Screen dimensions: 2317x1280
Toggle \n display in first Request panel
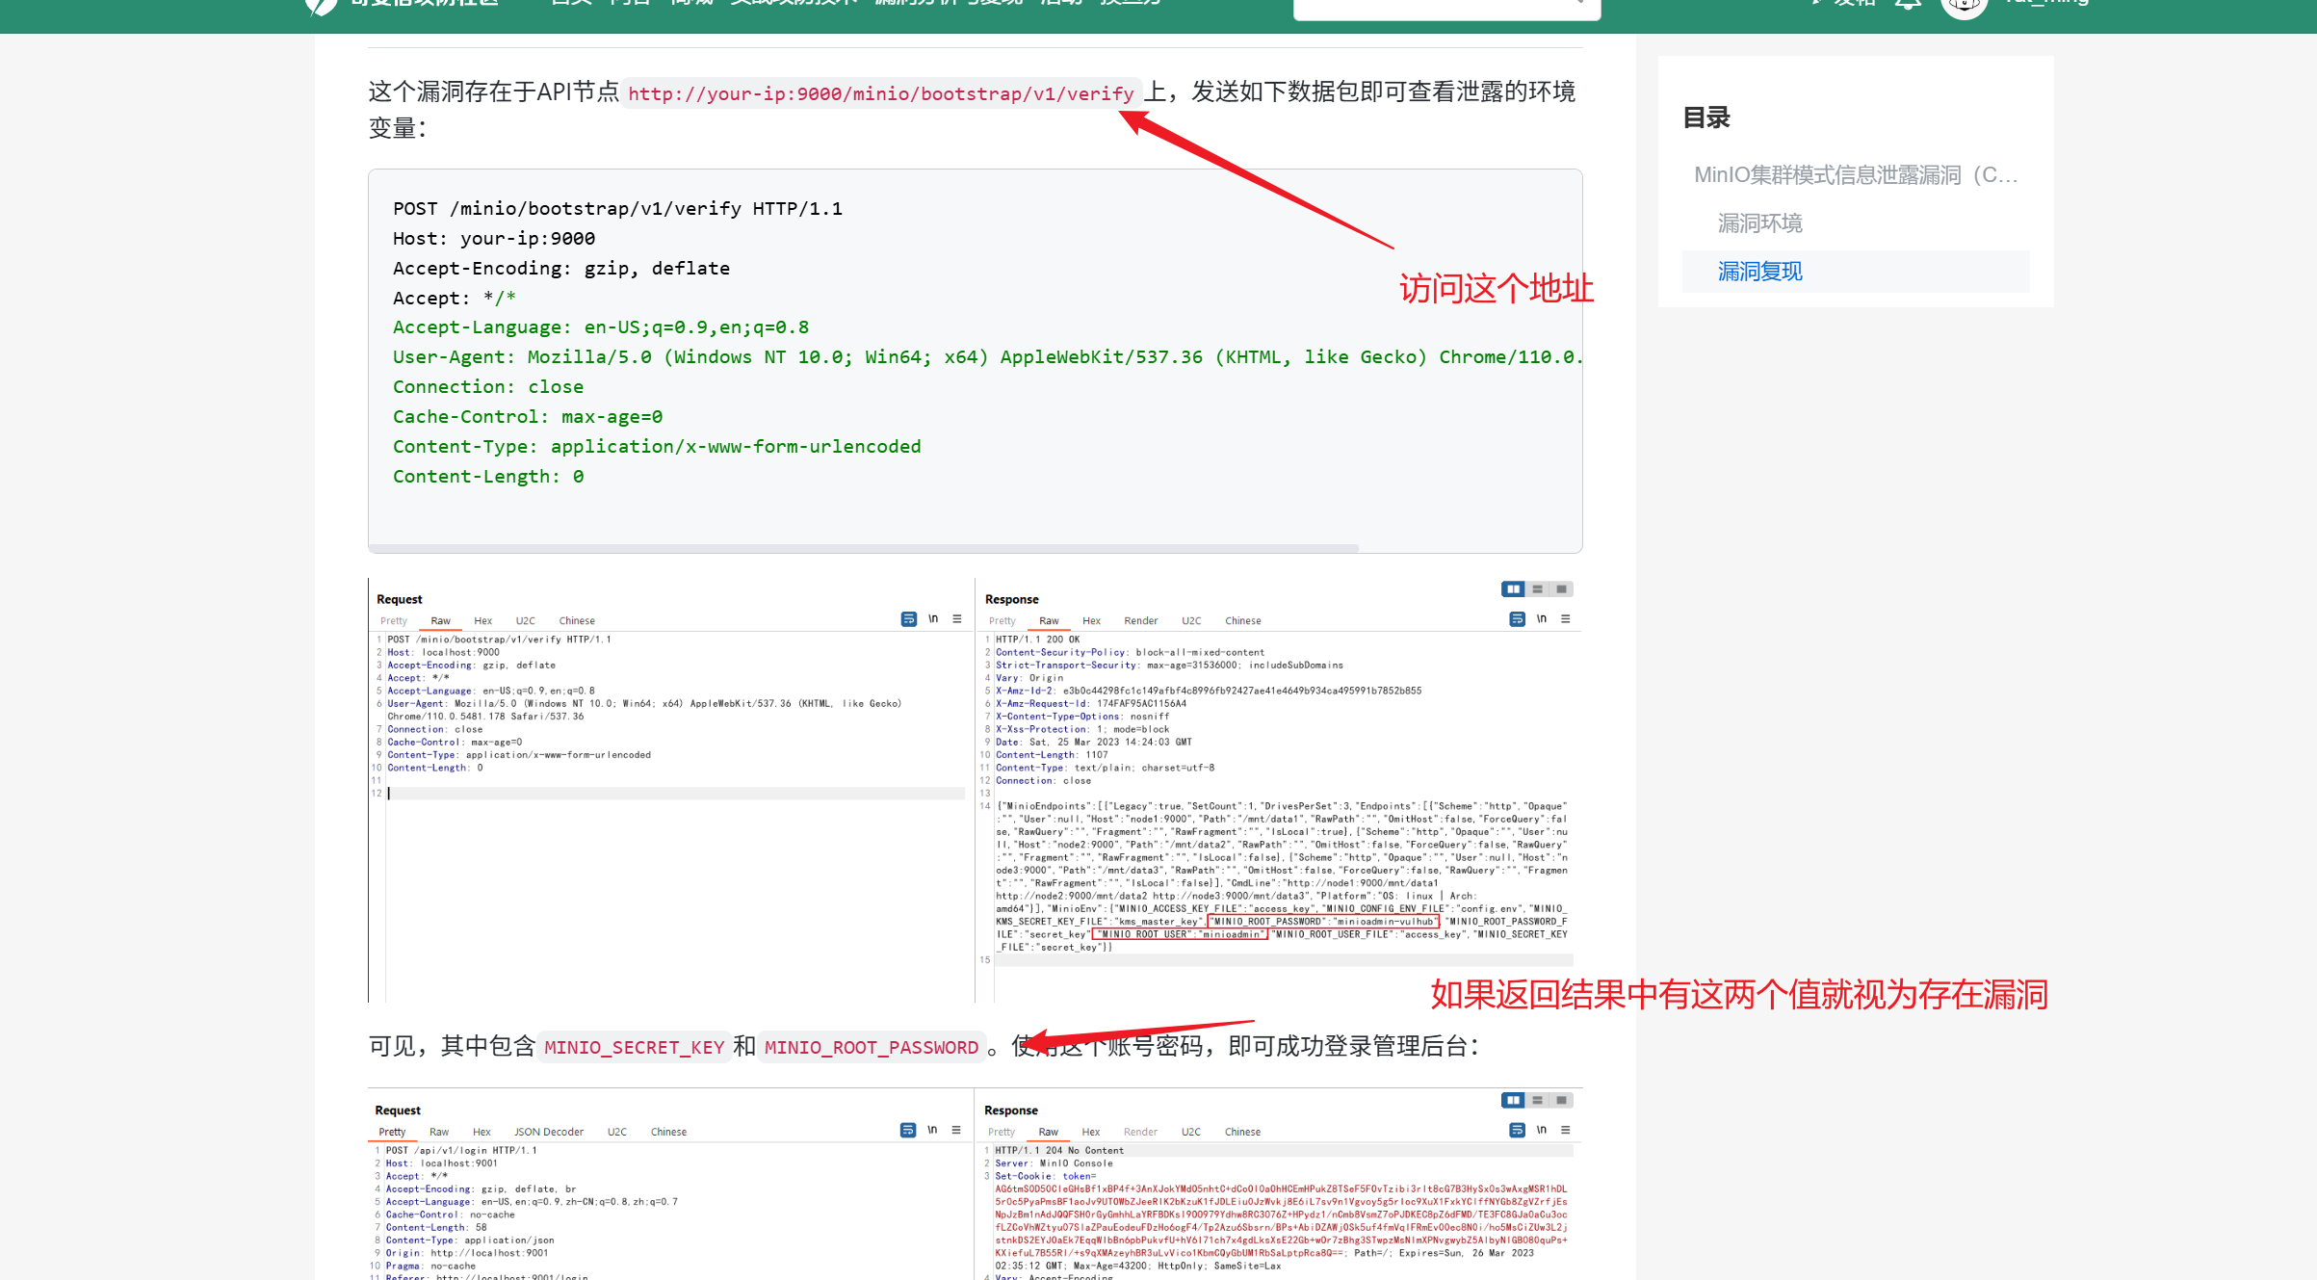tap(933, 619)
